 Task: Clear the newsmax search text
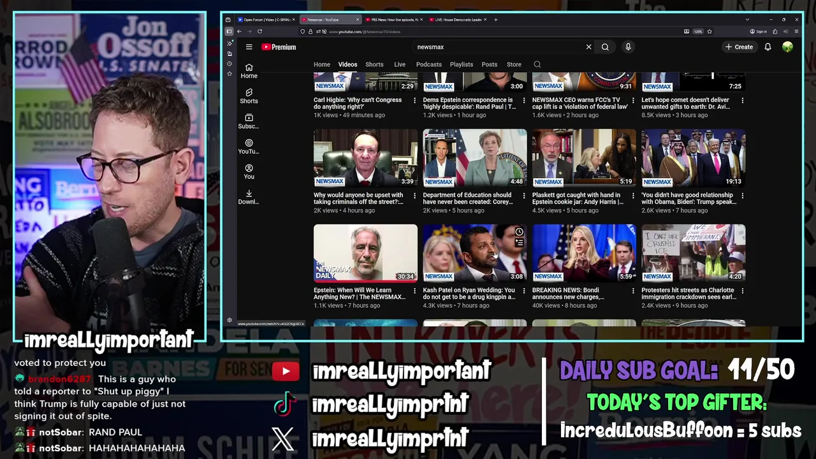(588, 47)
